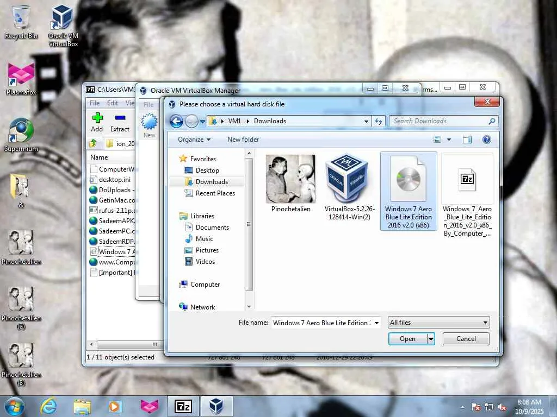Select the Pinochetalien image file in dialog

[x=290, y=184]
